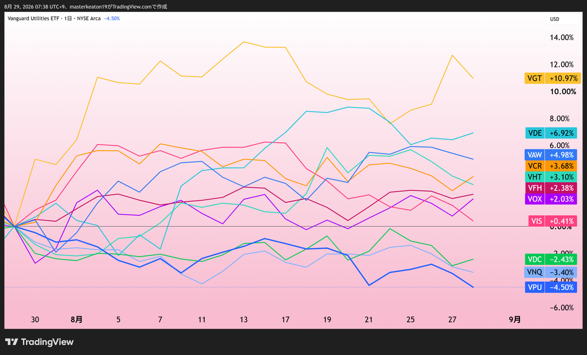This screenshot has width=587, height=355.
Task: Click the +10.97% VGT value label
Action: tap(563, 78)
